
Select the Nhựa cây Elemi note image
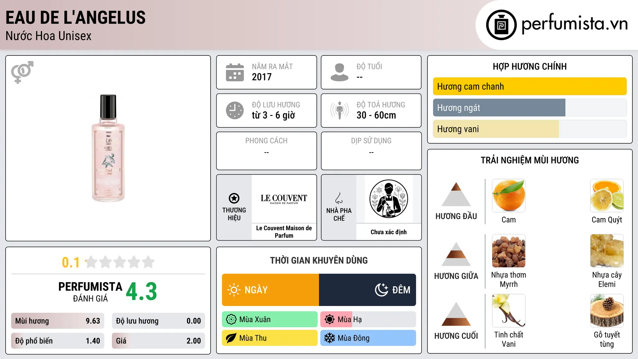pyautogui.click(x=607, y=251)
